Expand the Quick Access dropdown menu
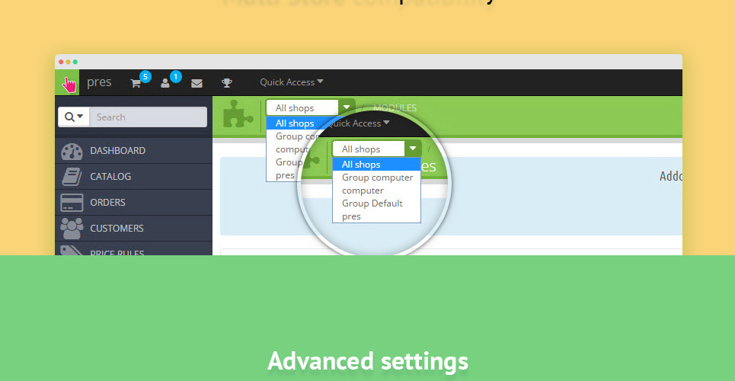This screenshot has height=381, width=735. [x=291, y=82]
